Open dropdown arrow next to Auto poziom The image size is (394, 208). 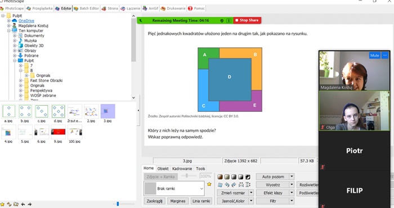292,177
